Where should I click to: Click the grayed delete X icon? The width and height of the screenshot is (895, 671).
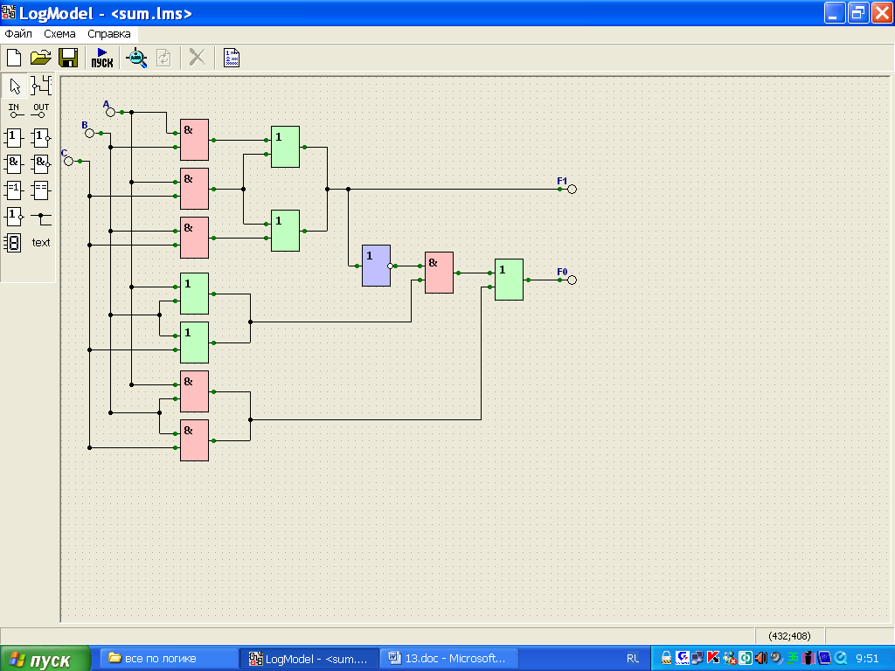click(x=197, y=58)
